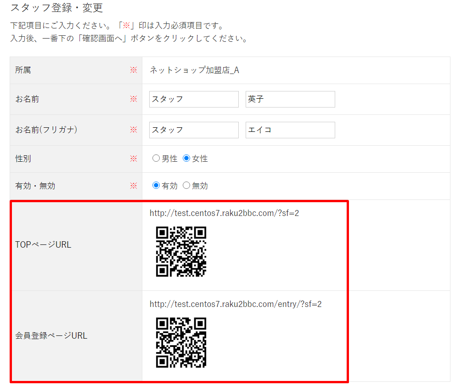Click the given name field containing 英子
461x386 pixels.
290,99
